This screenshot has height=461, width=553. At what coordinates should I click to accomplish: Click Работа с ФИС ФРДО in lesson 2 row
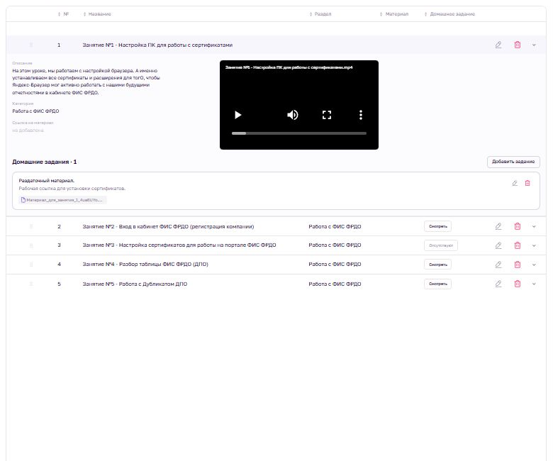click(335, 226)
